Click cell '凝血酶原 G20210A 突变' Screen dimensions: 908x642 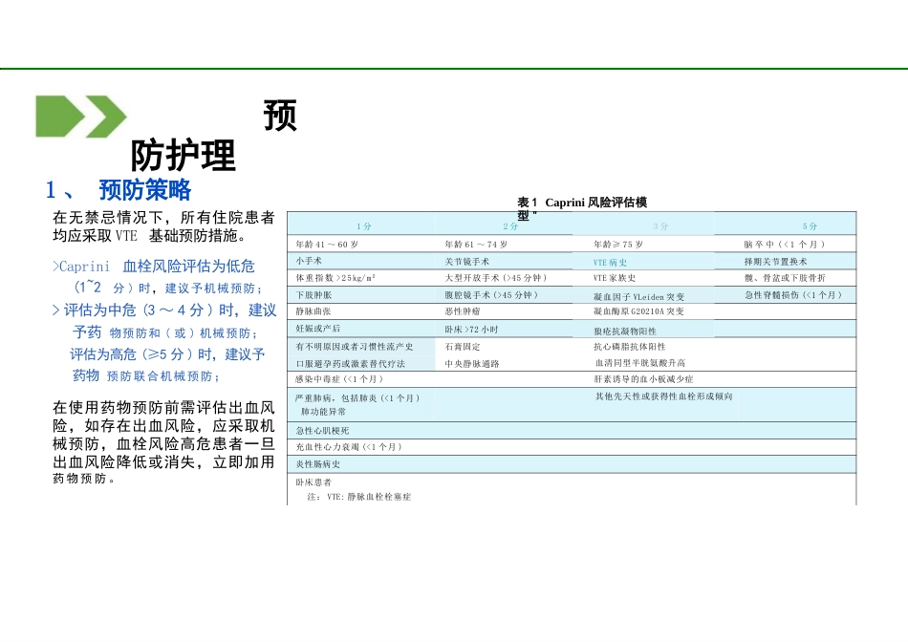coord(638,311)
